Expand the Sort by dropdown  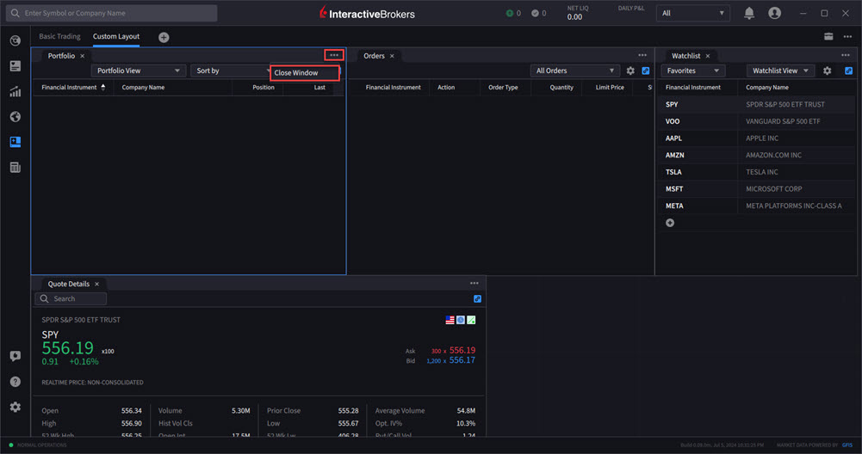[x=230, y=71]
